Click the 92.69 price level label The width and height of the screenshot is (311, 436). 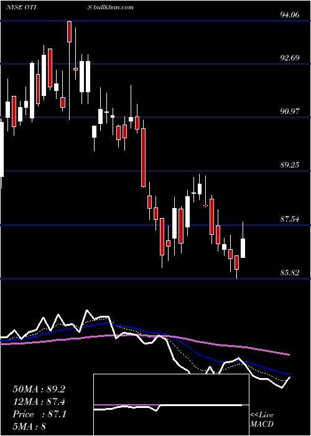click(x=290, y=58)
